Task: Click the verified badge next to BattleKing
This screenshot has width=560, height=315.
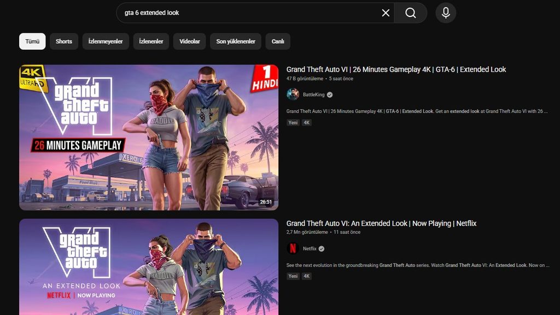Action: (330, 95)
